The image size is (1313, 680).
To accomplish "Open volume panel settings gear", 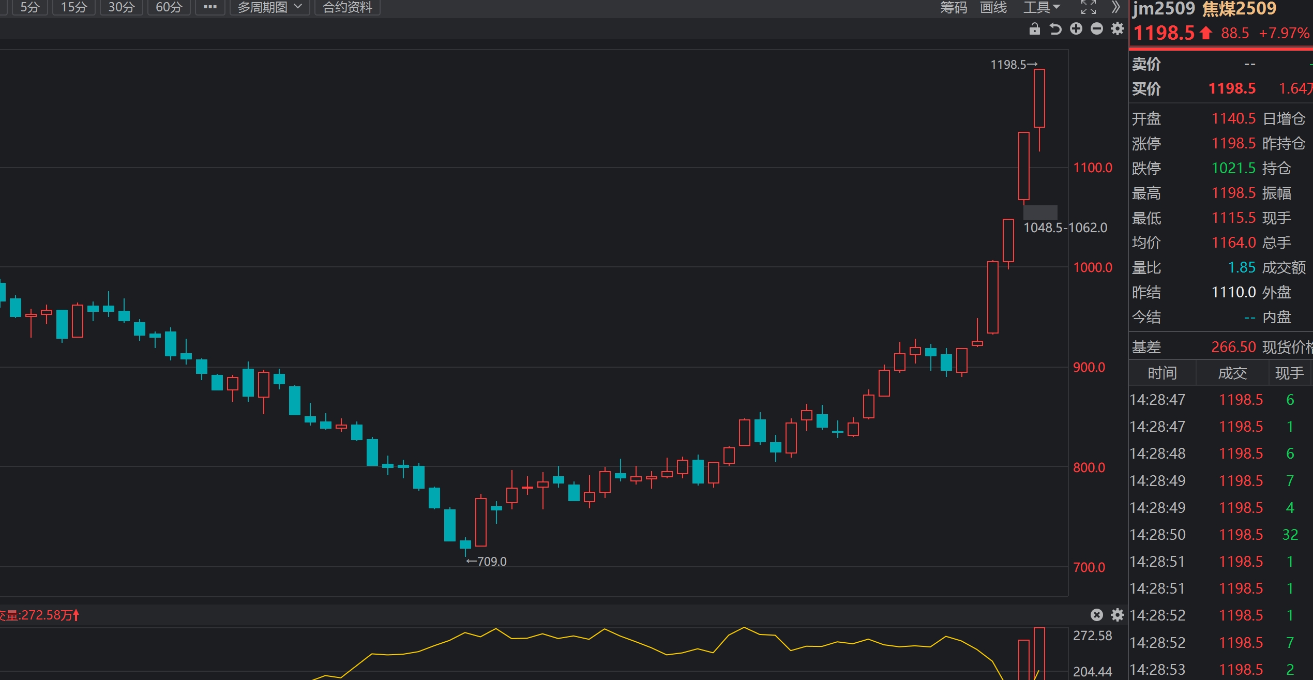I will pyautogui.click(x=1118, y=615).
